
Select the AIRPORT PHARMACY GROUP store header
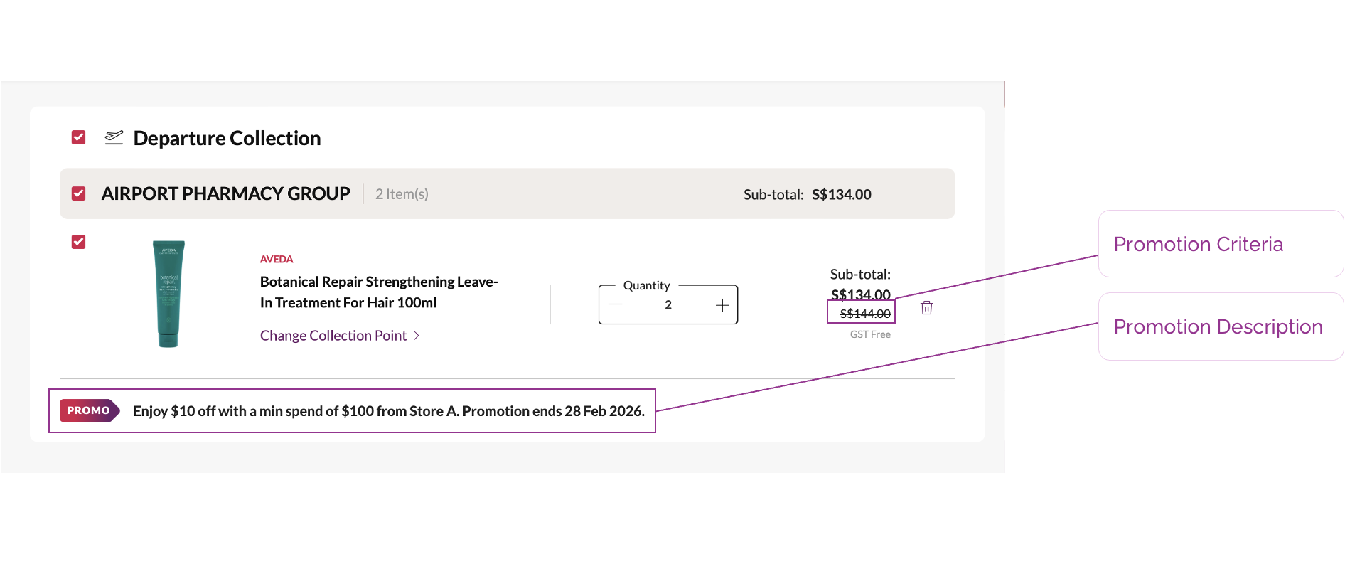225,193
